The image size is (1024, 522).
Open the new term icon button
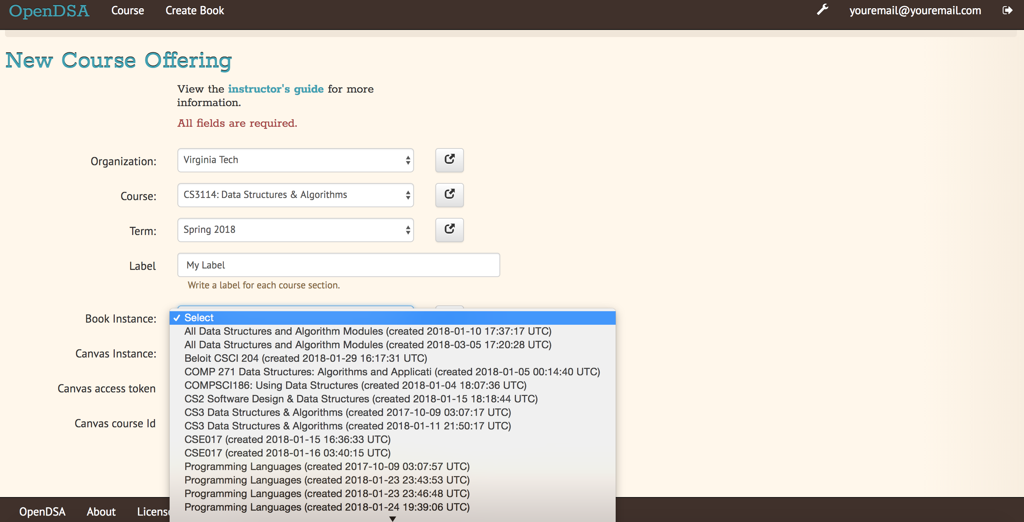click(449, 230)
